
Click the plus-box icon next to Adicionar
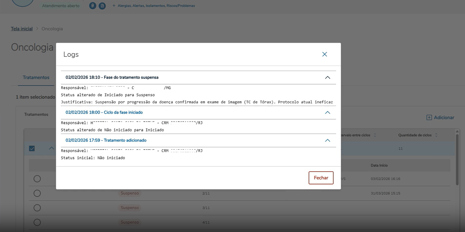tap(429, 117)
